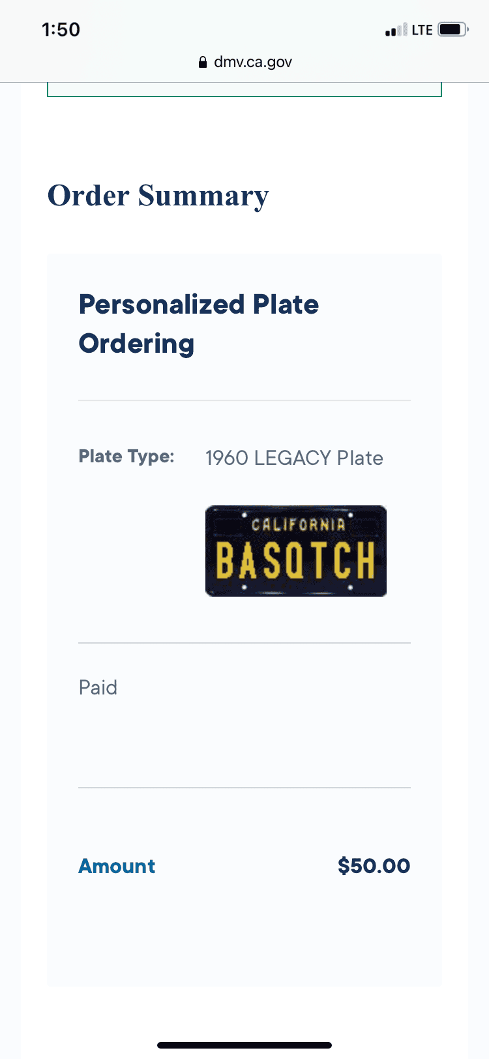Tap the BASQTCH license plate image
Screen dimensions: 489x1059
296,551
